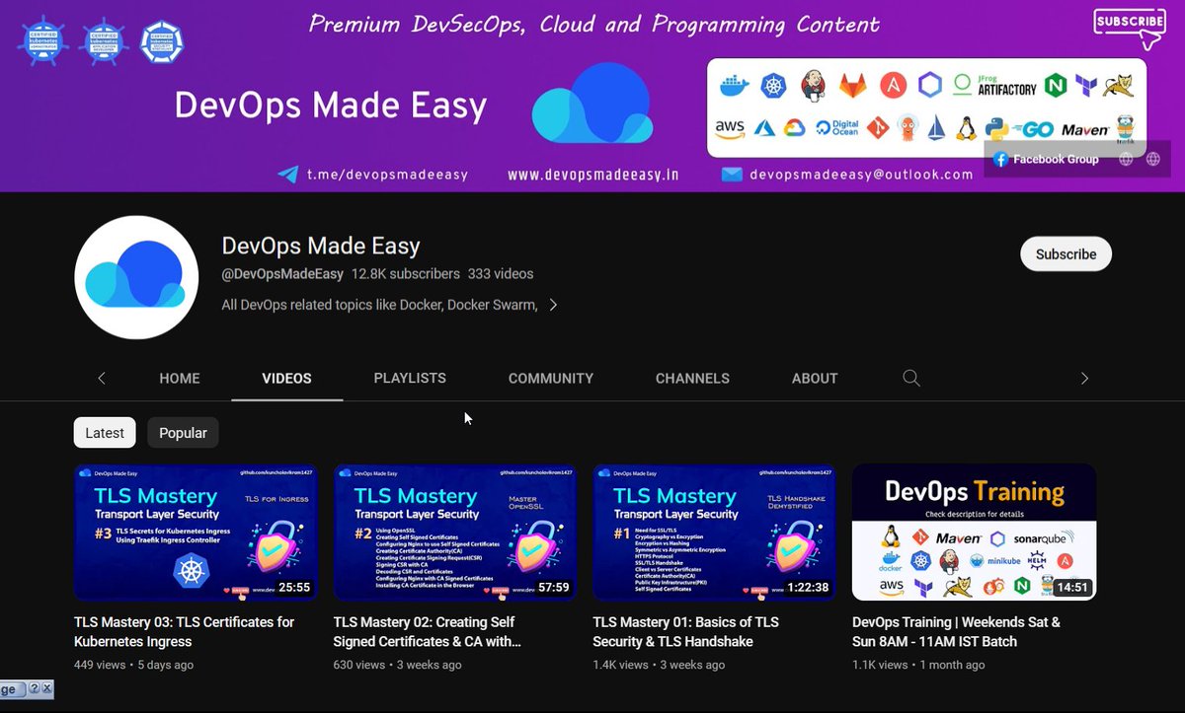This screenshot has height=713, width=1185.
Task: Click the Python logo in the banner
Action: [998, 128]
